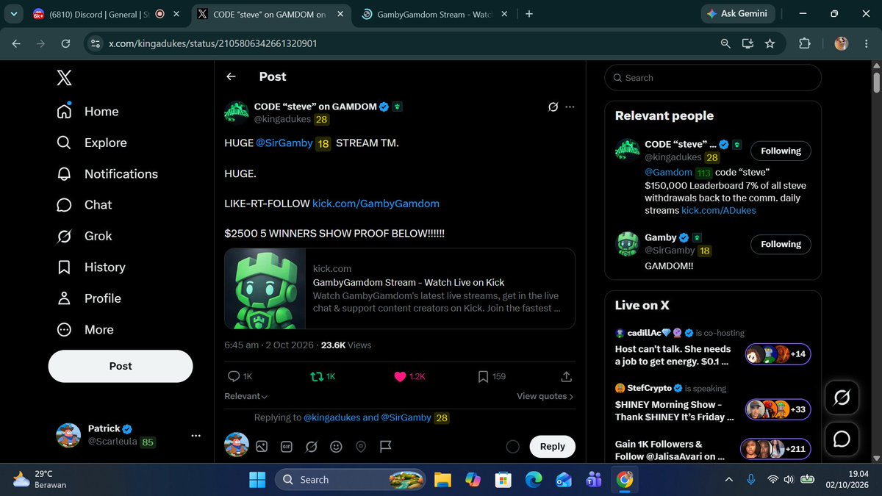Click the green repost icon showing 1K
The image size is (882, 496).
(x=323, y=376)
